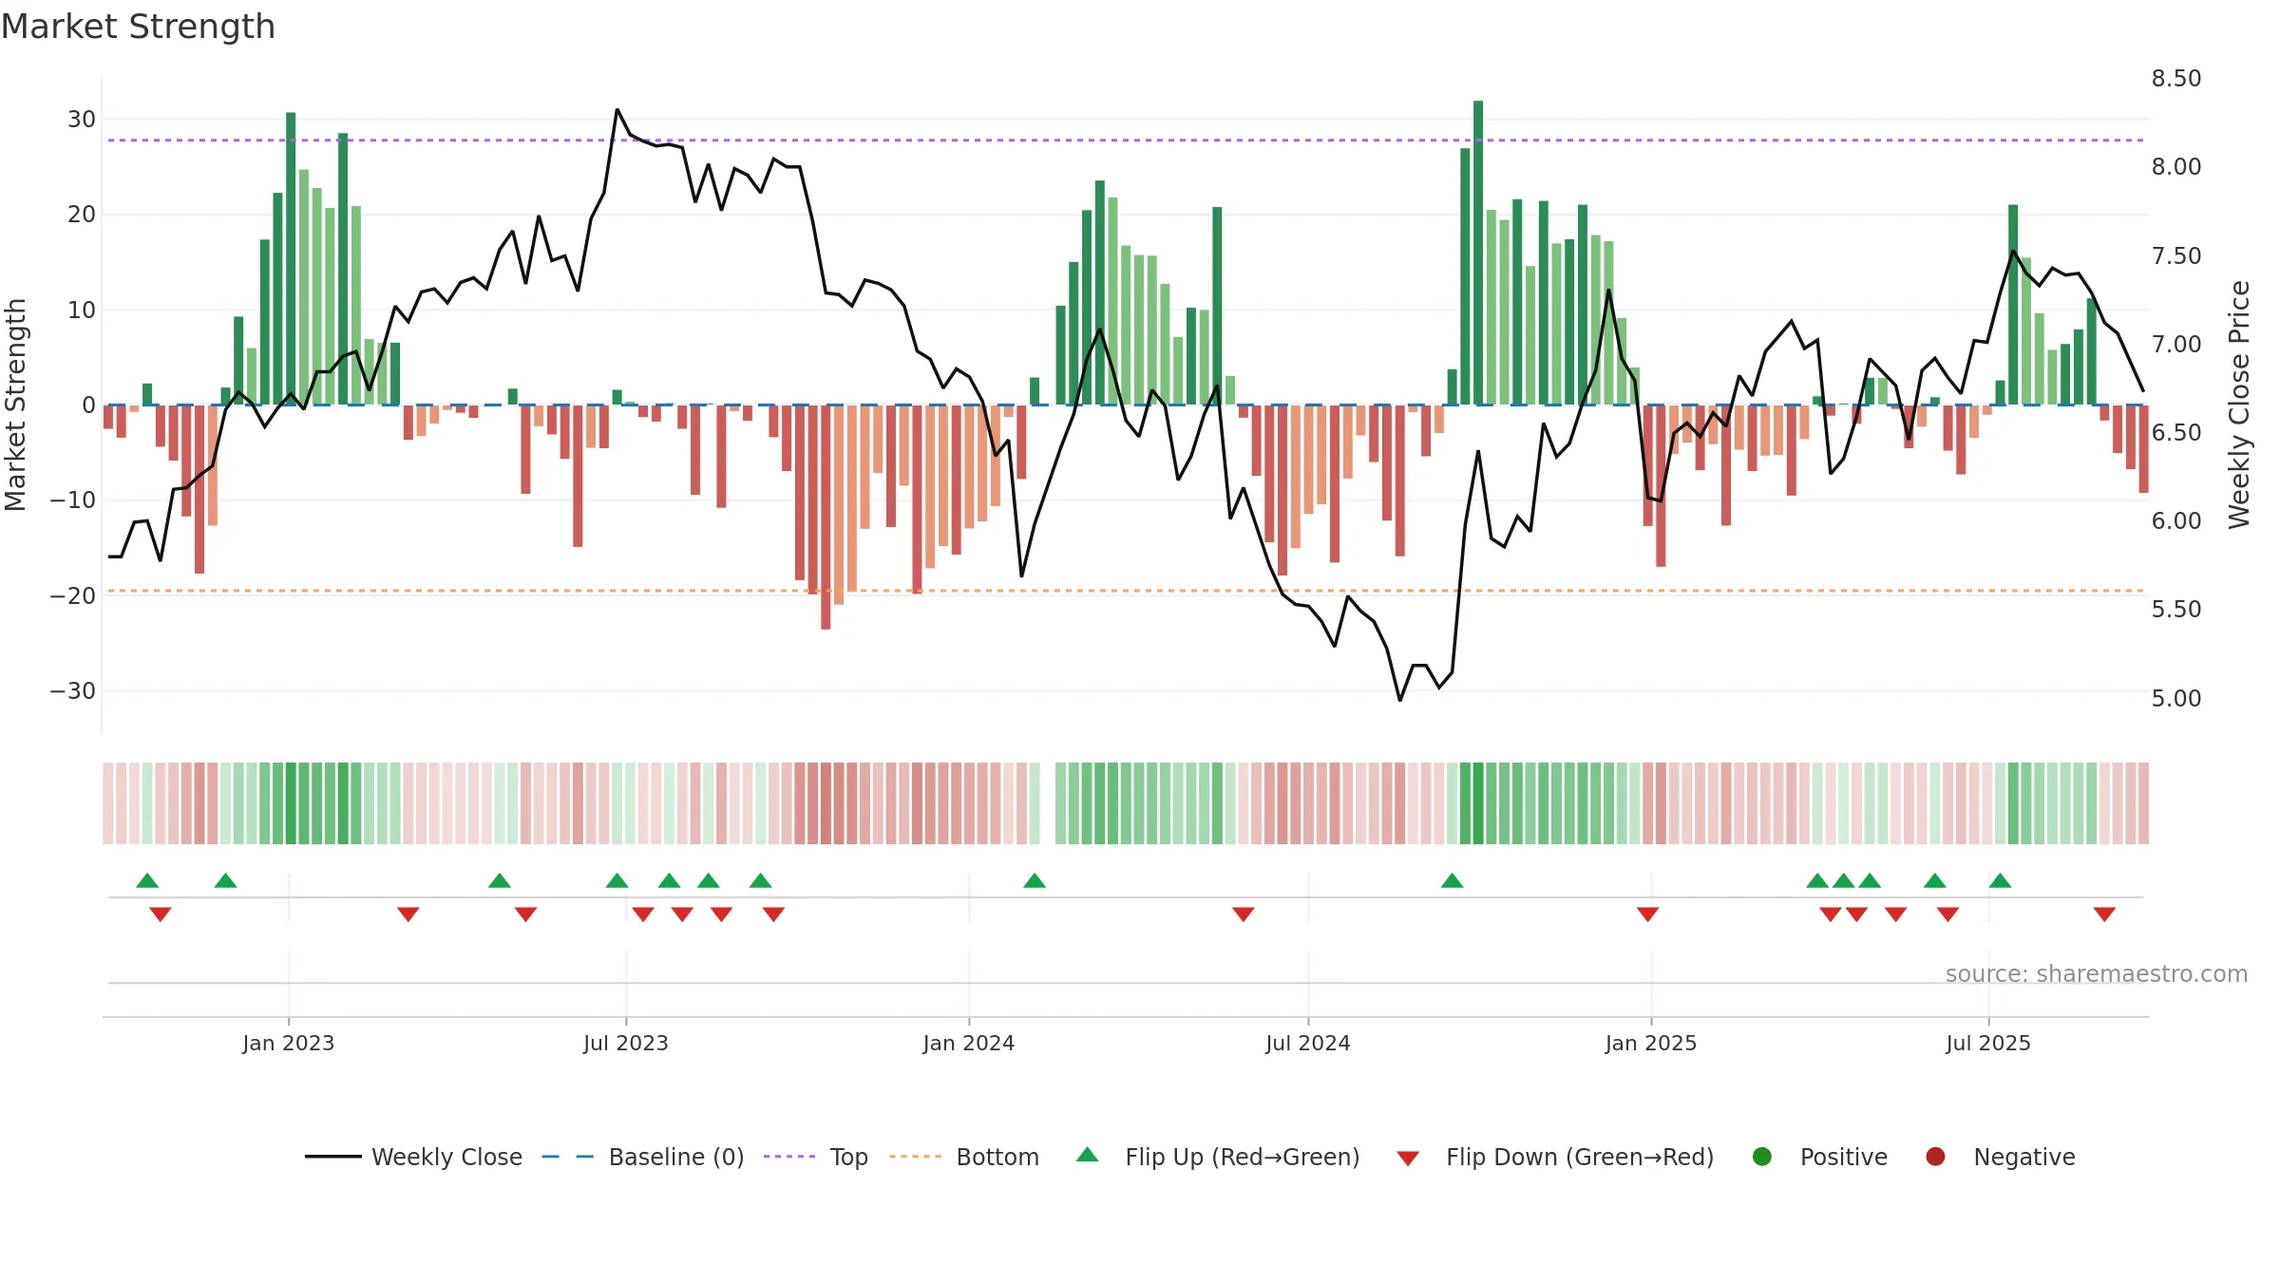Click the red flip-down marker at Jan 2025
This screenshot has width=2280, height=1282.
click(1648, 914)
